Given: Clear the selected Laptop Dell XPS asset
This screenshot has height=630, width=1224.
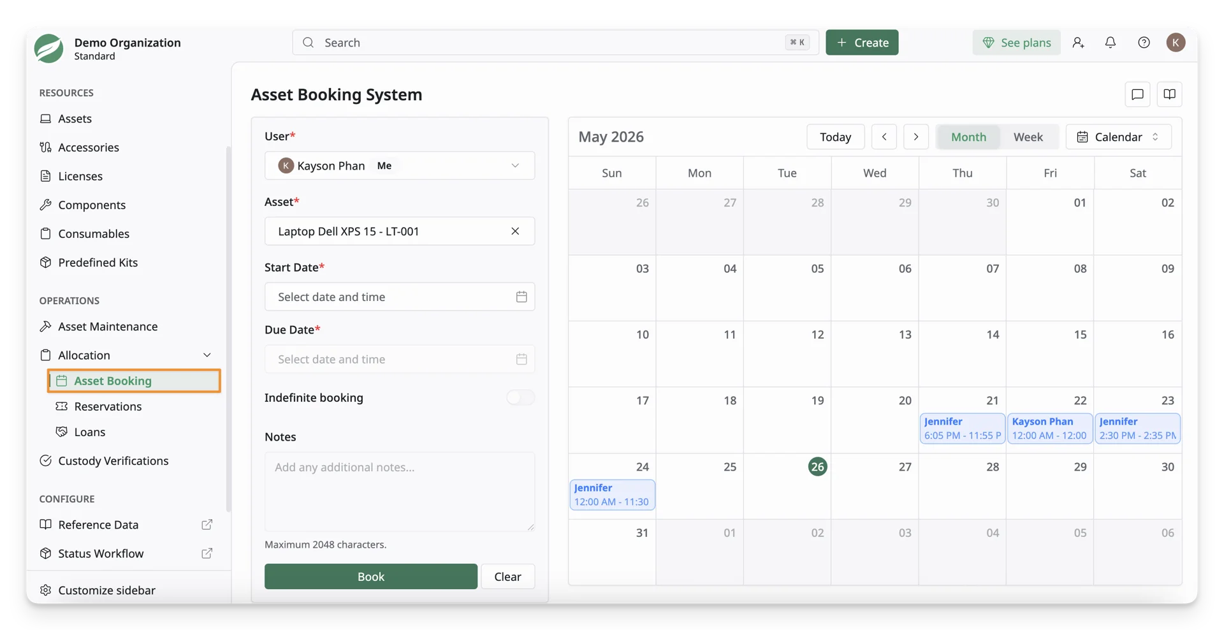Looking at the screenshot, I should [515, 231].
